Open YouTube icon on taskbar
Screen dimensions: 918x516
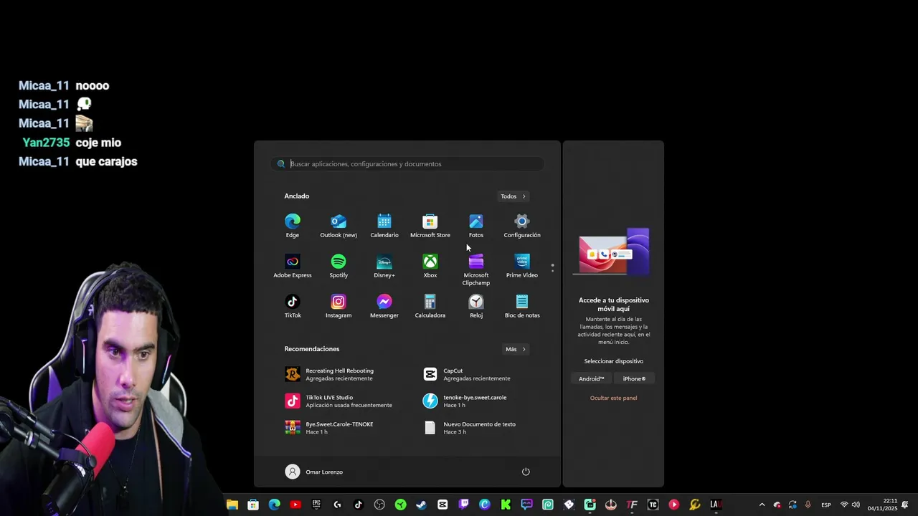[x=295, y=505]
